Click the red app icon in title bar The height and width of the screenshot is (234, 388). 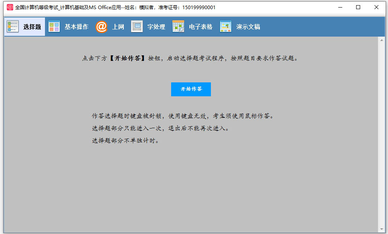(x=10, y=7)
